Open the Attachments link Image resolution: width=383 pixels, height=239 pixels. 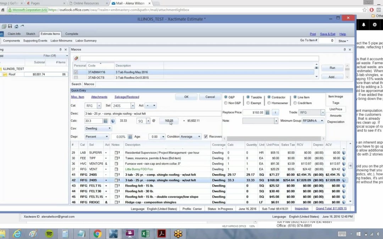tap(99, 97)
